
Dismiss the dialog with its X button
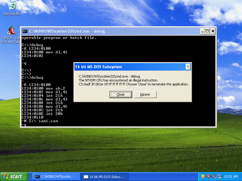188,67
